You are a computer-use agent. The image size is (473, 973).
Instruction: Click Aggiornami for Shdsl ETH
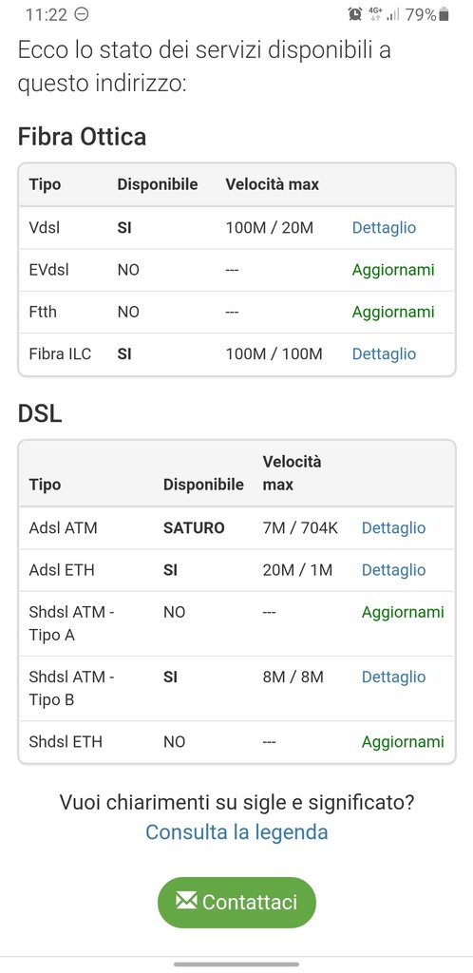click(x=403, y=741)
